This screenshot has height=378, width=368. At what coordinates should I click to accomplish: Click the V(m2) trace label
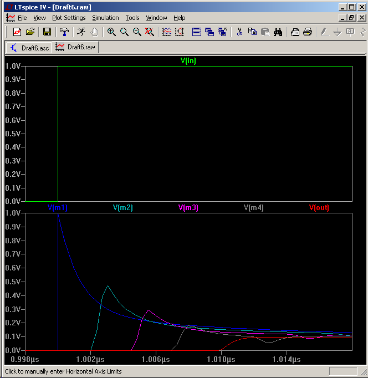pos(123,207)
